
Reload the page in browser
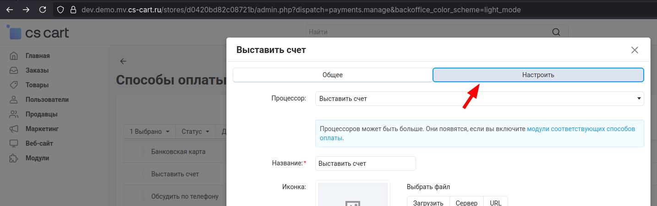click(x=43, y=9)
